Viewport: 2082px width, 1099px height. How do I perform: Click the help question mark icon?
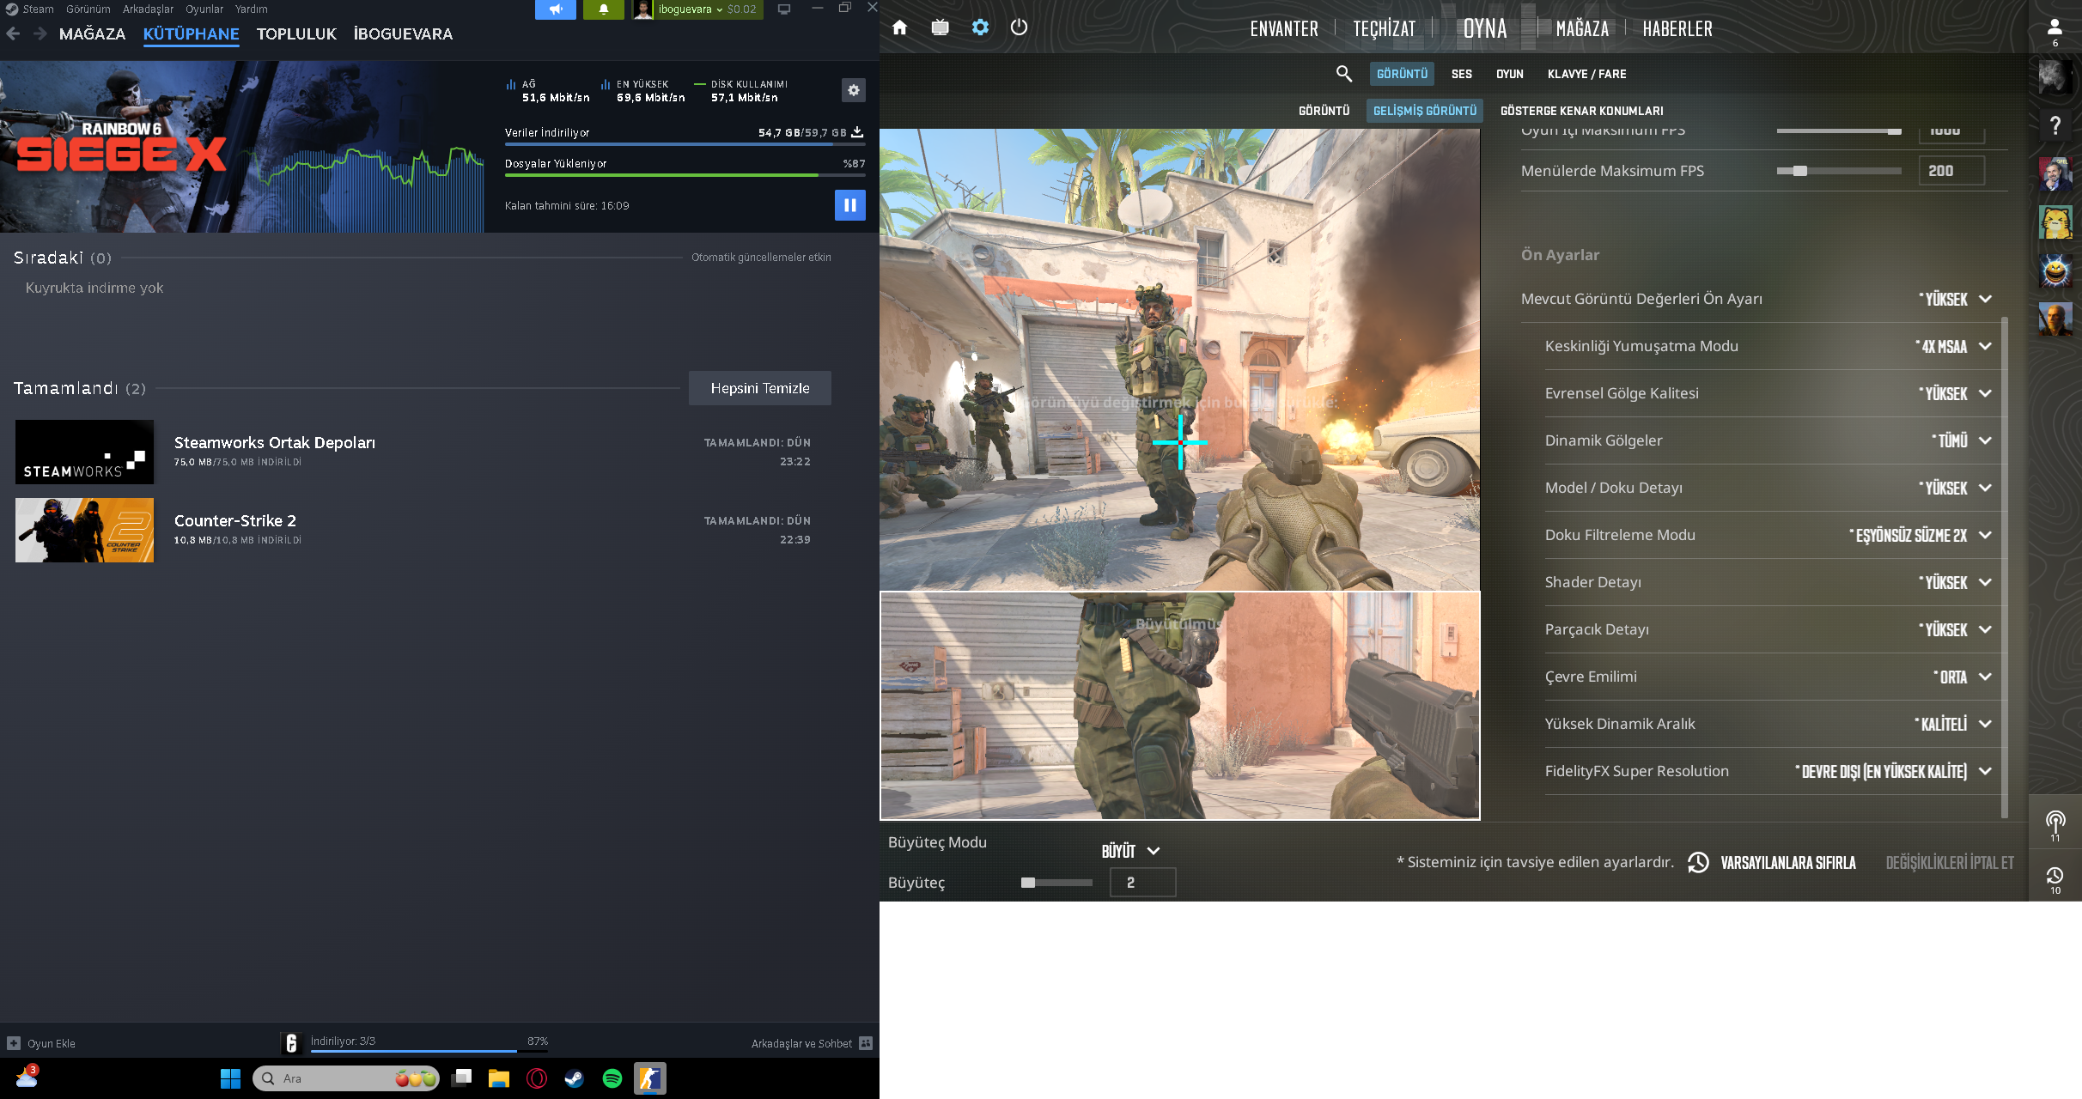pyautogui.click(x=2055, y=125)
